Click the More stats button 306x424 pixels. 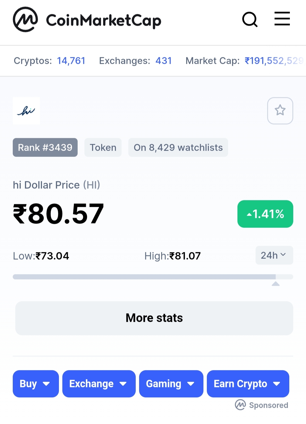(154, 318)
